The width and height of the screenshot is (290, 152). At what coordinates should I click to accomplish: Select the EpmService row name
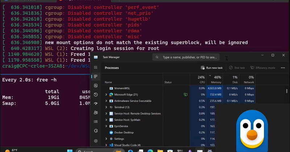[x=121, y=126]
